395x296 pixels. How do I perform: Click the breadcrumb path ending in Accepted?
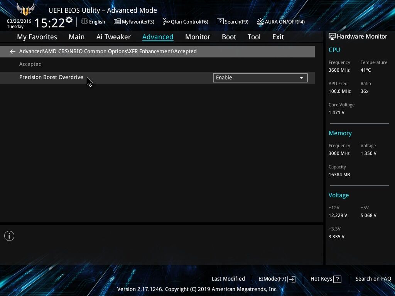108,51
